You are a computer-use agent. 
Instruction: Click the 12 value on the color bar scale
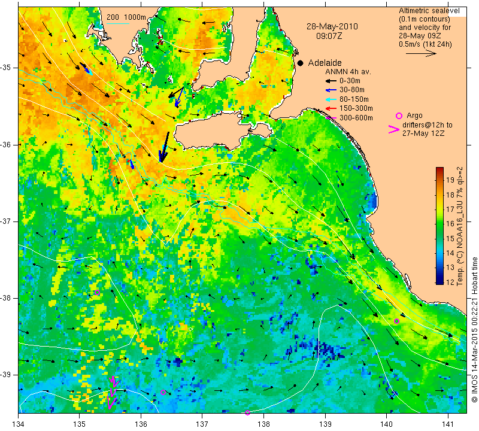[450, 281]
